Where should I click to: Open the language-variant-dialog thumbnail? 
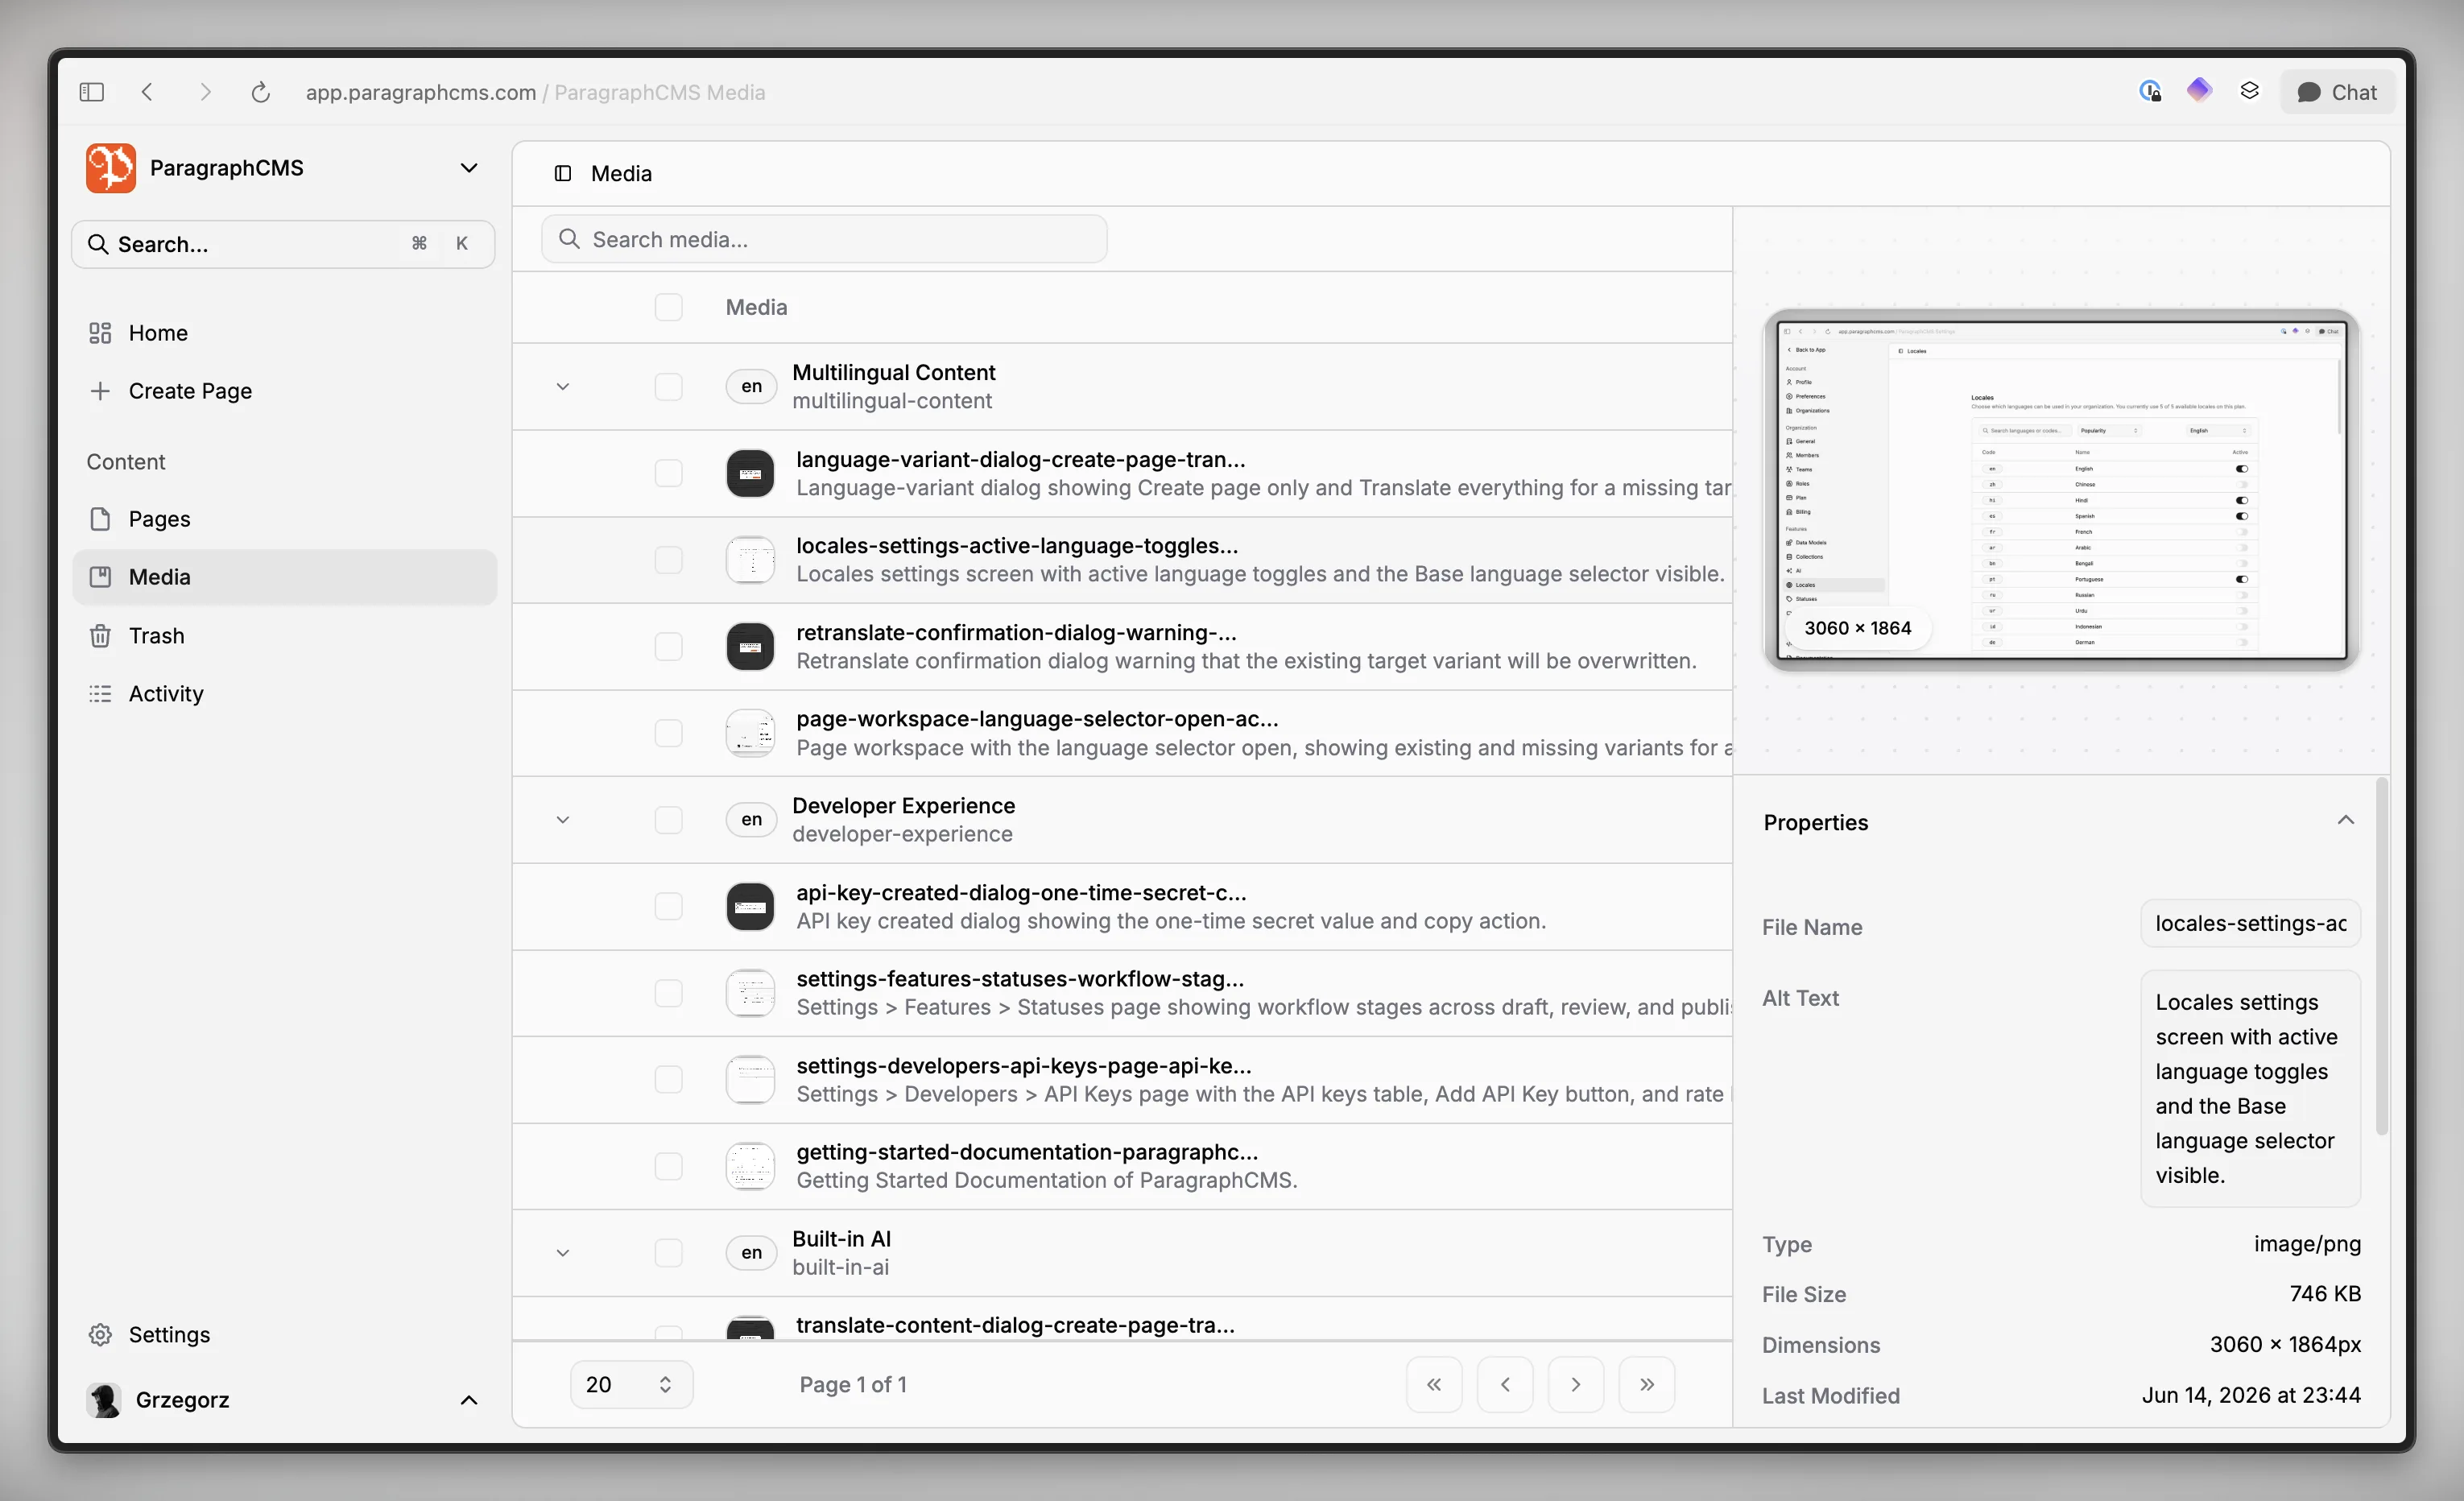click(750, 473)
